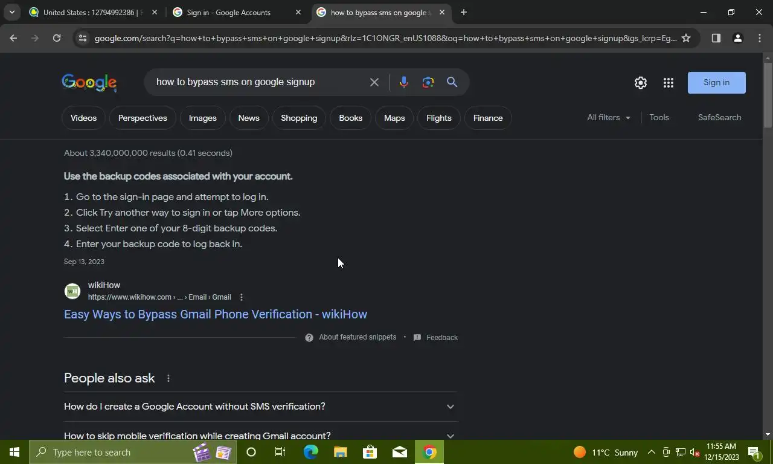The width and height of the screenshot is (773, 464).
Task: Open the weather widget showing 11°C Sunny
Action: tap(606, 452)
